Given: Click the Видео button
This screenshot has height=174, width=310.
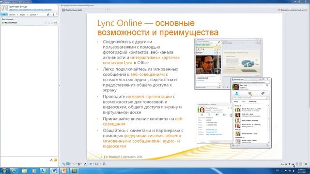Looking at the screenshot, I should 23,14.
